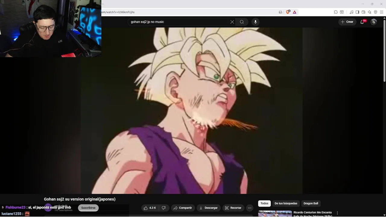
Task: Open options menu for Ricardo Centurion video
Action: coord(337,213)
